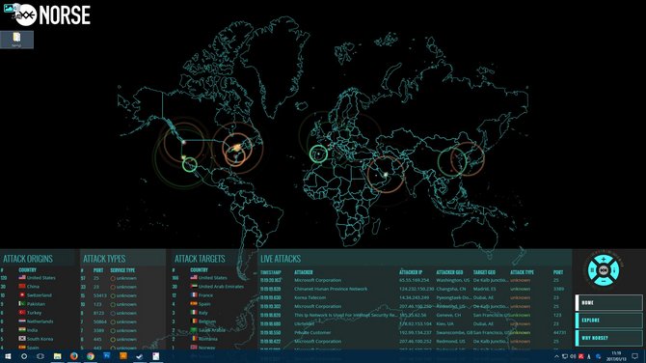Click attacker IP 65.55.169.254
The image size is (646, 363).
coord(414,280)
